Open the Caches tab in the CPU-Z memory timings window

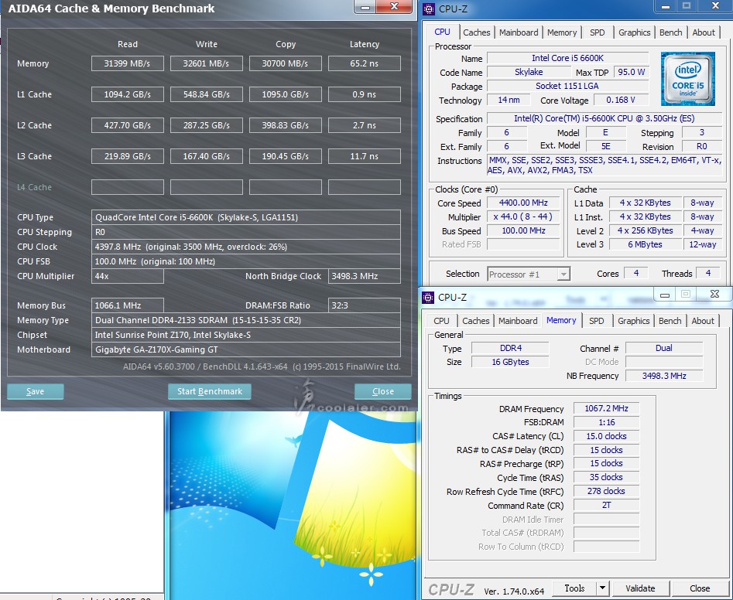click(475, 321)
